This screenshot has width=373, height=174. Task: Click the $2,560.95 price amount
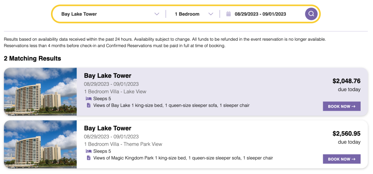tap(347, 134)
